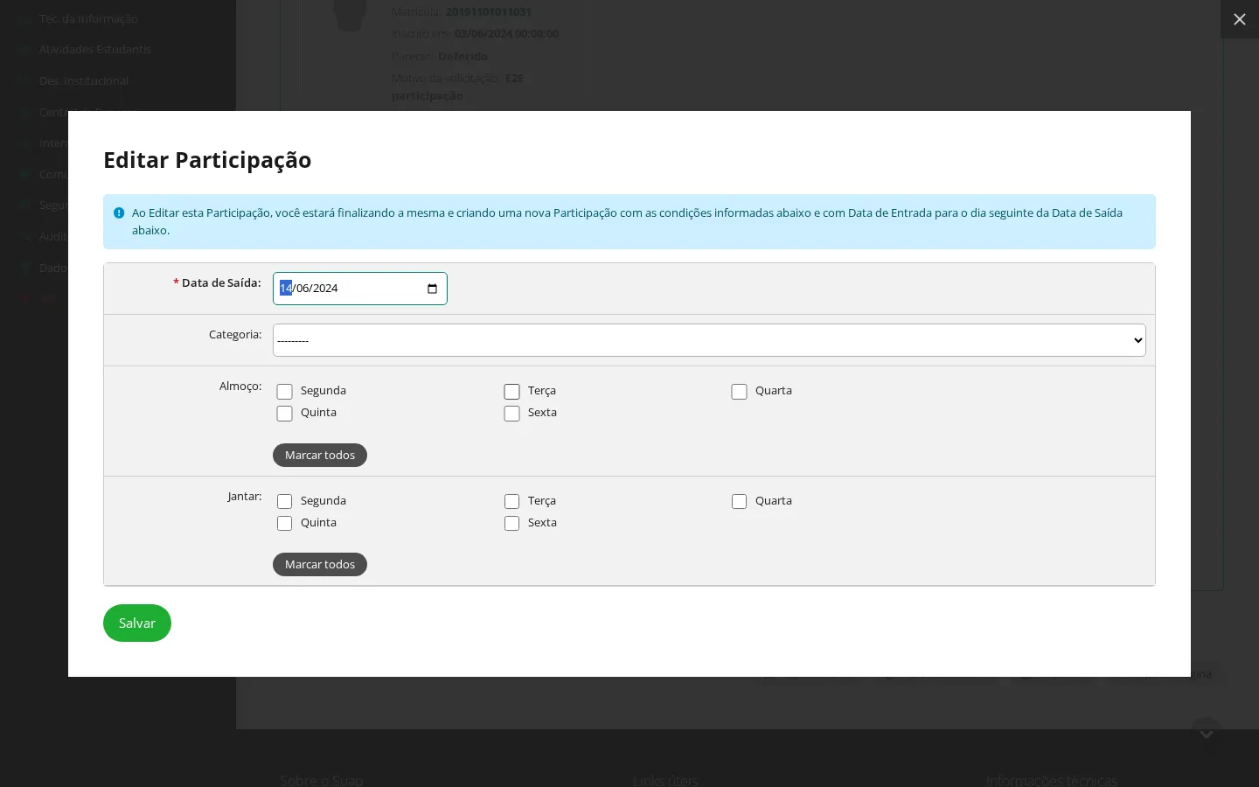The width and height of the screenshot is (1259, 787).
Task: Check Quinta under Almoço
Action: pos(284,414)
